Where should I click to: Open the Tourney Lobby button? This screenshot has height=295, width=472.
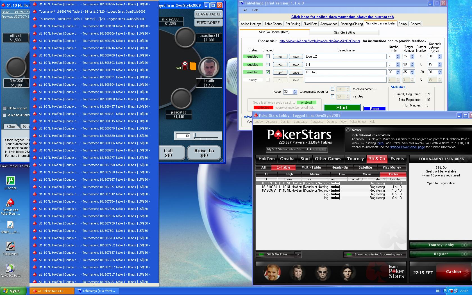[441, 245]
